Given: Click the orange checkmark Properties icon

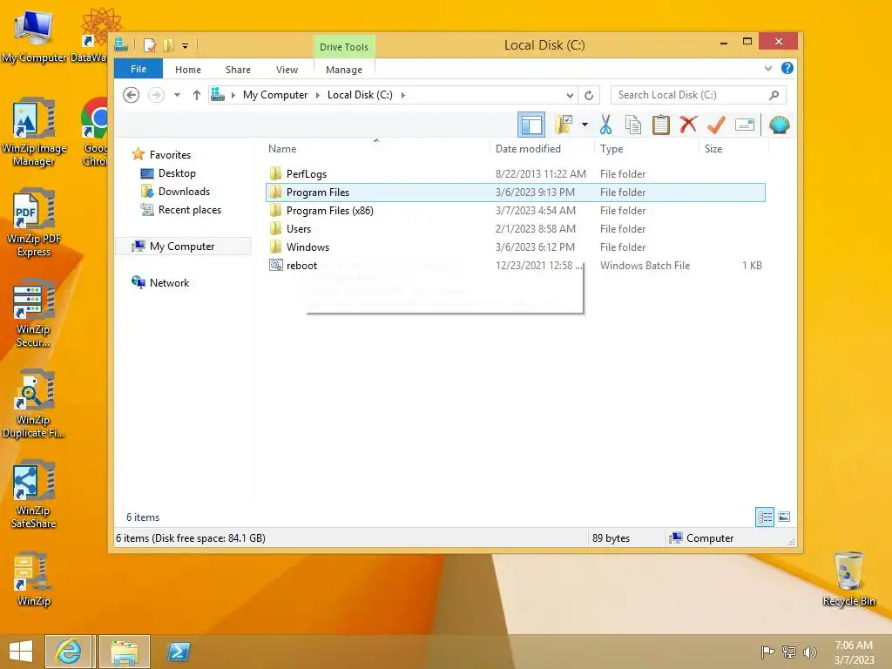Looking at the screenshot, I should click(x=716, y=125).
